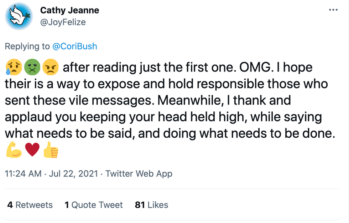
Task: Click the Twitter Web App source link
Action: click(x=139, y=174)
